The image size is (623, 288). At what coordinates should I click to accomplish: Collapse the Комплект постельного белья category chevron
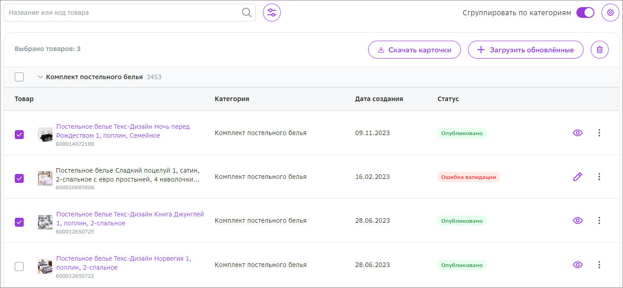point(40,77)
